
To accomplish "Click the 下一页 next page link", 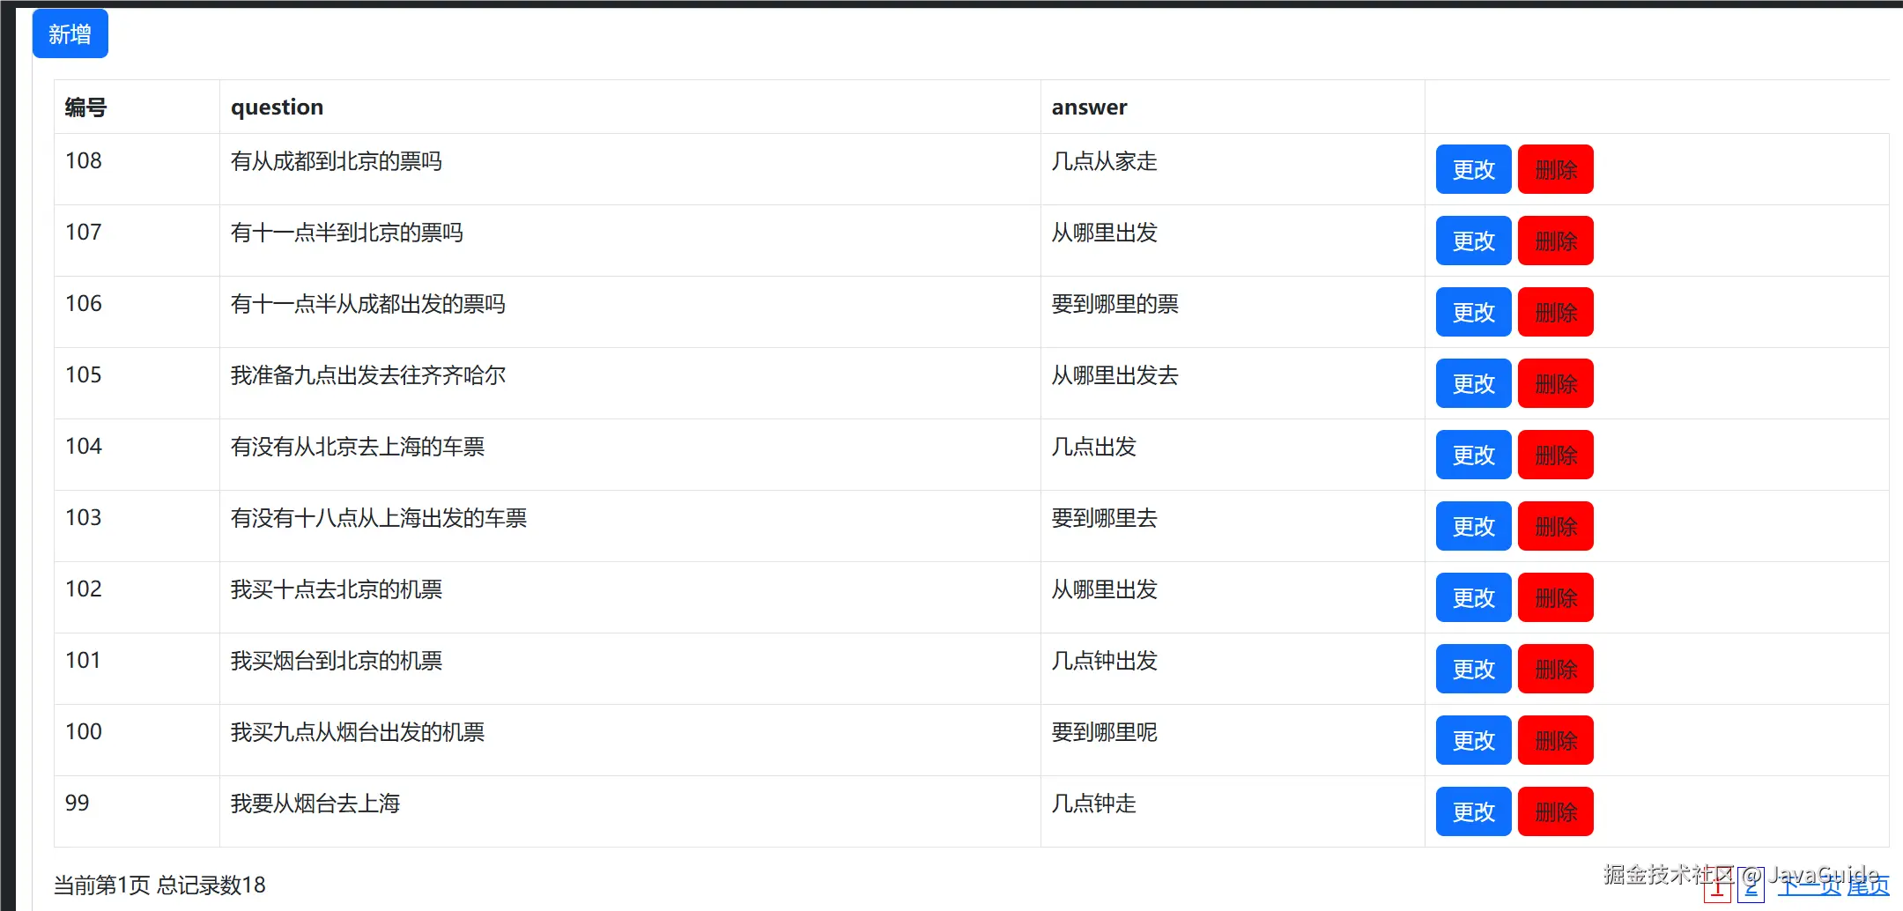I will coord(1810,885).
